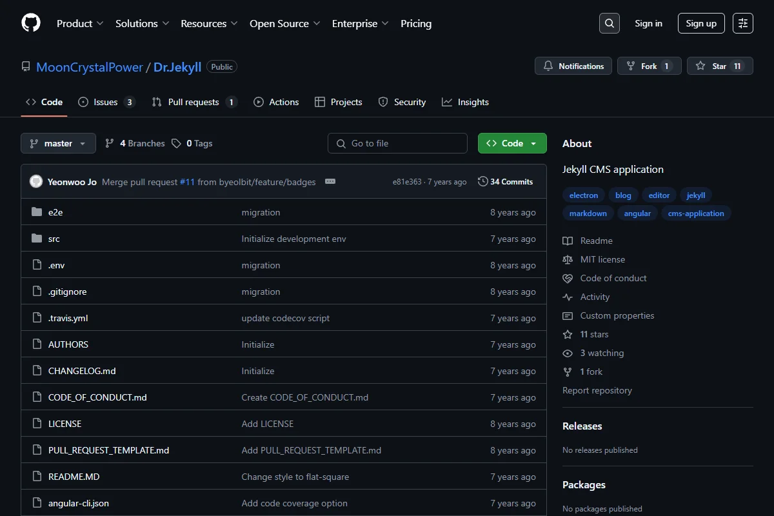The width and height of the screenshot is (774, 516).
Task: Open the 34 Commits history link
Action: 505,182
